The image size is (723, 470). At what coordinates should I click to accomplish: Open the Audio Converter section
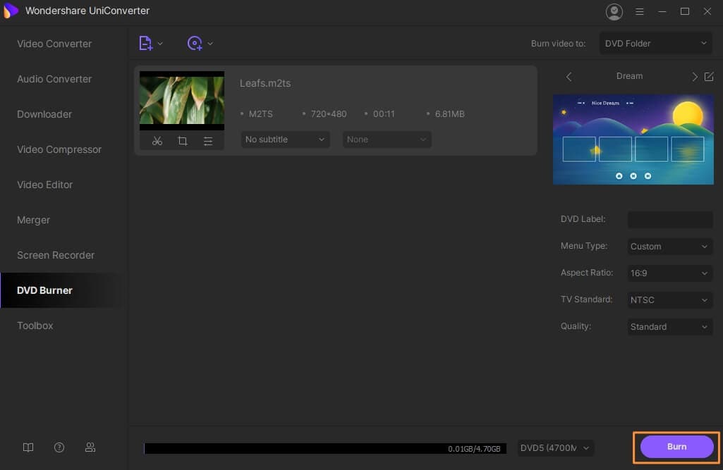click(54, 79)
